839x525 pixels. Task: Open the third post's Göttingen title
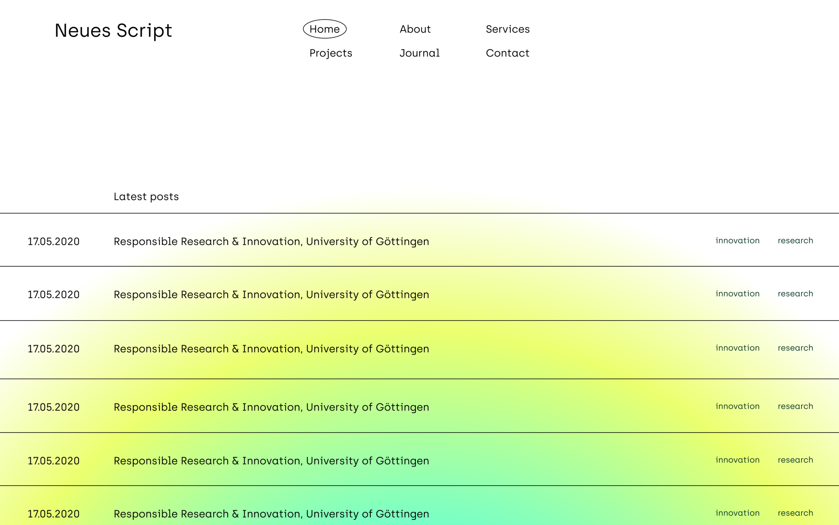click(271, 349)
